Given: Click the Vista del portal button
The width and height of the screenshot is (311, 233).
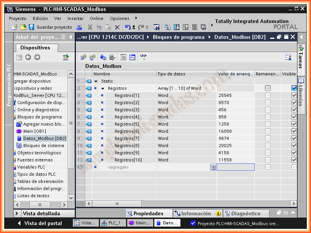Looking at the screenshot, I should click(x=39, y=223).
